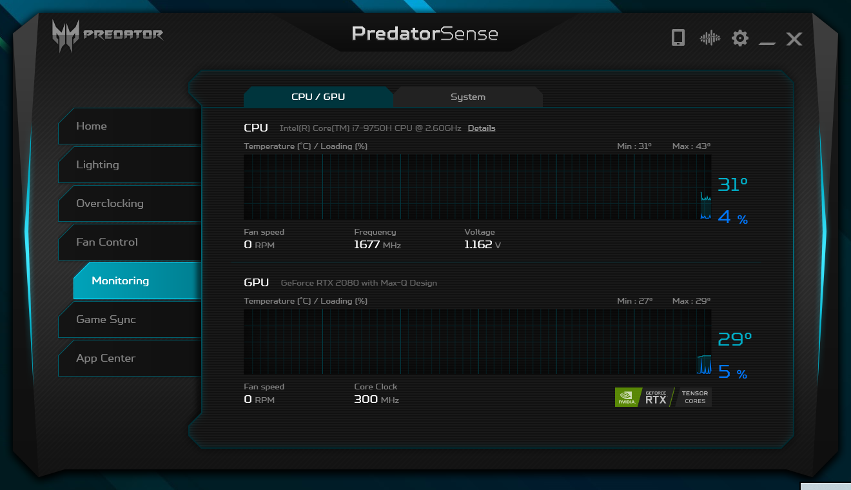Click the CPU Fan speed 0 RPM value
851x490 pixels.
(x=259, y=245)
